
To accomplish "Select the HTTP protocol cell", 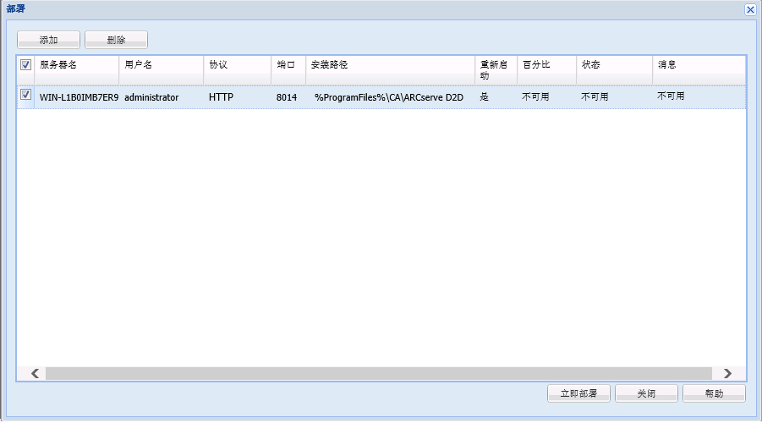I will tap(221, 97).
